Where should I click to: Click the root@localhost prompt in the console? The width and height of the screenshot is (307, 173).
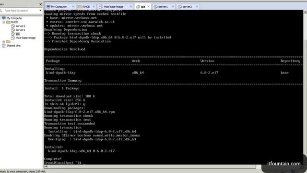pyautogui.click(x=63, y=163)
